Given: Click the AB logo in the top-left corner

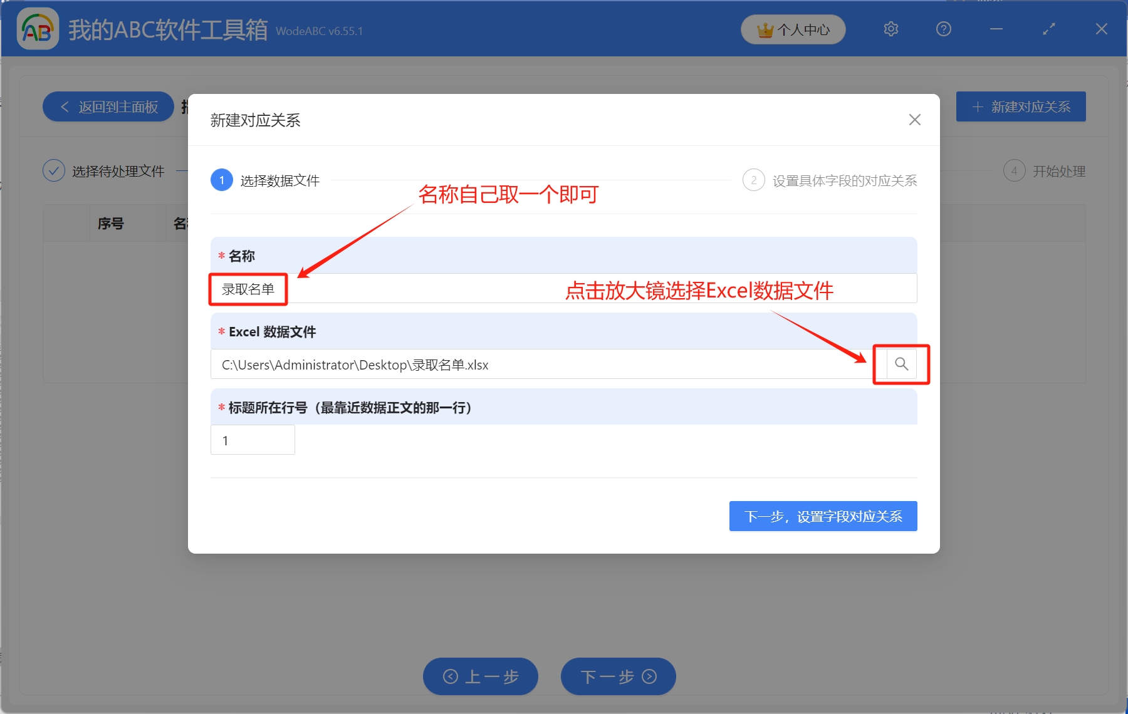Looking at the screenshot, I should [x=38, y=28].
